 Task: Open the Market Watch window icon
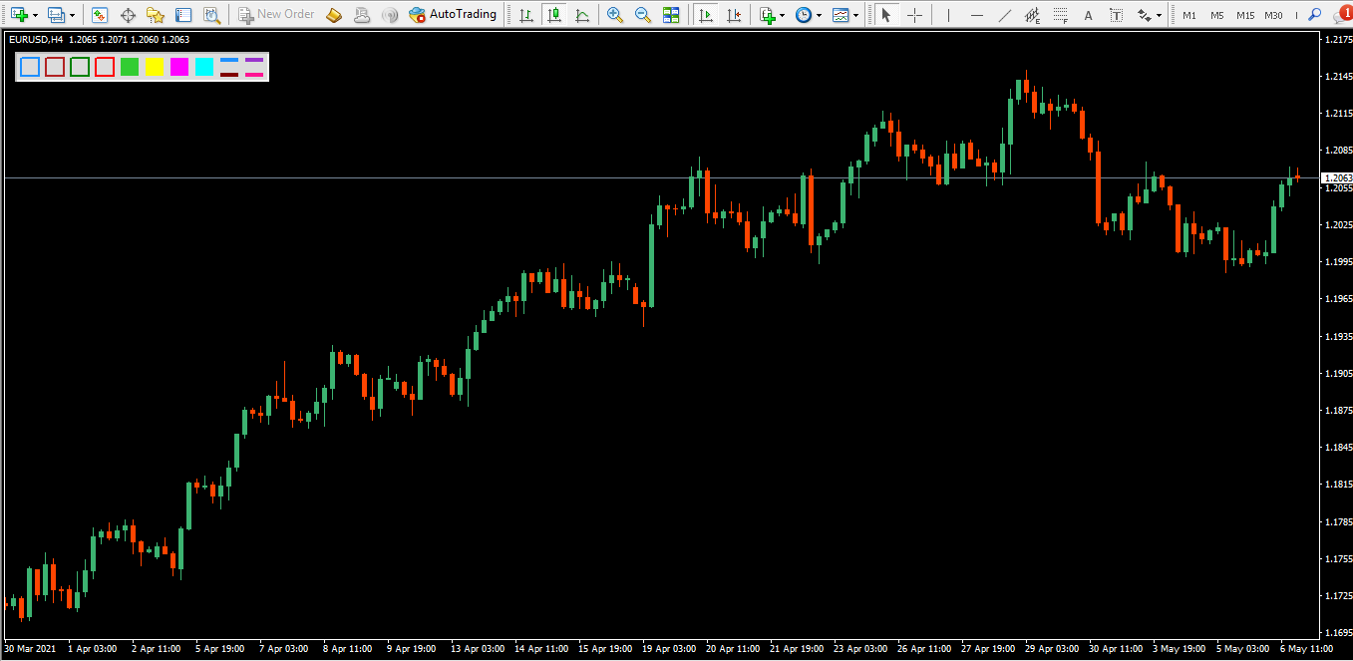(x=100, y=15)
